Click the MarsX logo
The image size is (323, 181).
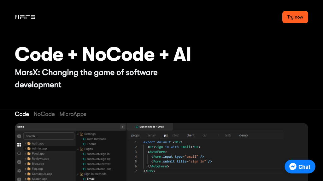[x=25, y=17]
